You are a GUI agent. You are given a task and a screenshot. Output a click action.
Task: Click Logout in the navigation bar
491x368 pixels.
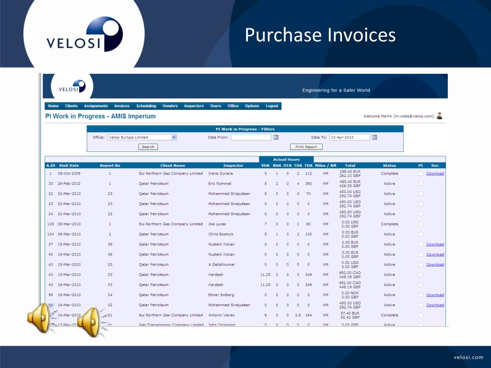pos(272,106)
